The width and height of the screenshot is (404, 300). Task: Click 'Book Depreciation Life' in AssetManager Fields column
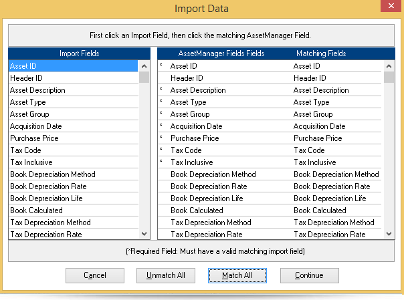point(207,198)
